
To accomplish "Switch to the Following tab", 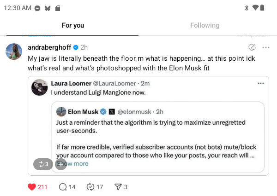I will 205,25.
